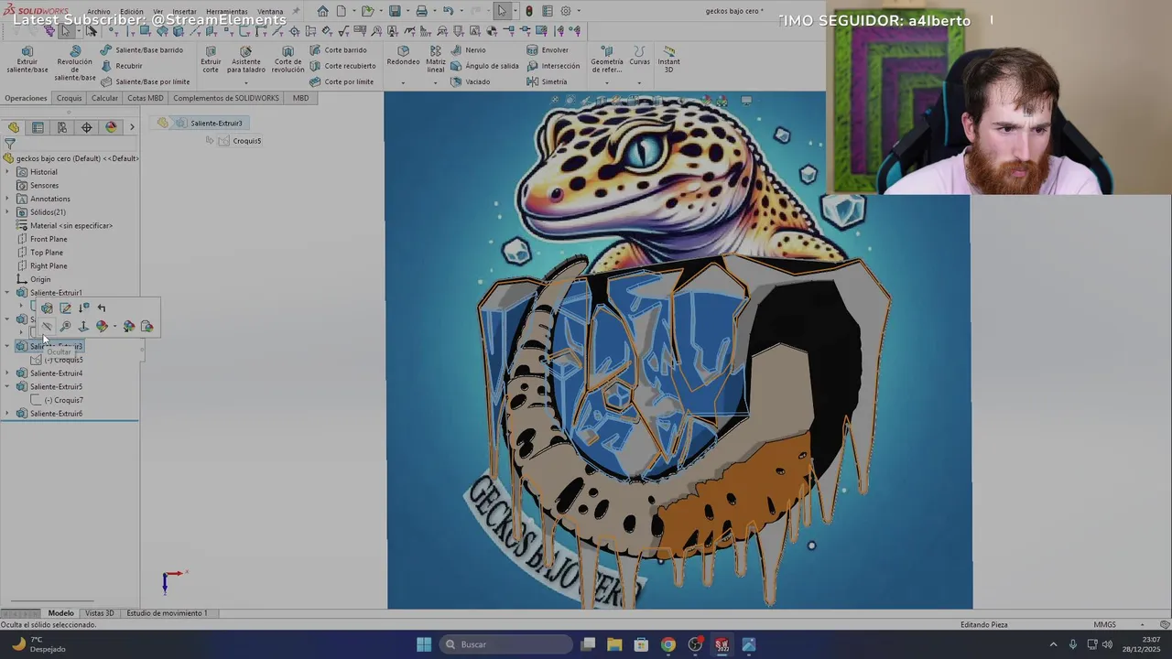Click Normal To in context toolbar
This screenshot has width=1172, height=659.
(x=83, y=327)
